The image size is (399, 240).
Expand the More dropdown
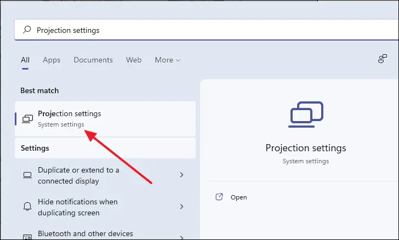[168, 60]
